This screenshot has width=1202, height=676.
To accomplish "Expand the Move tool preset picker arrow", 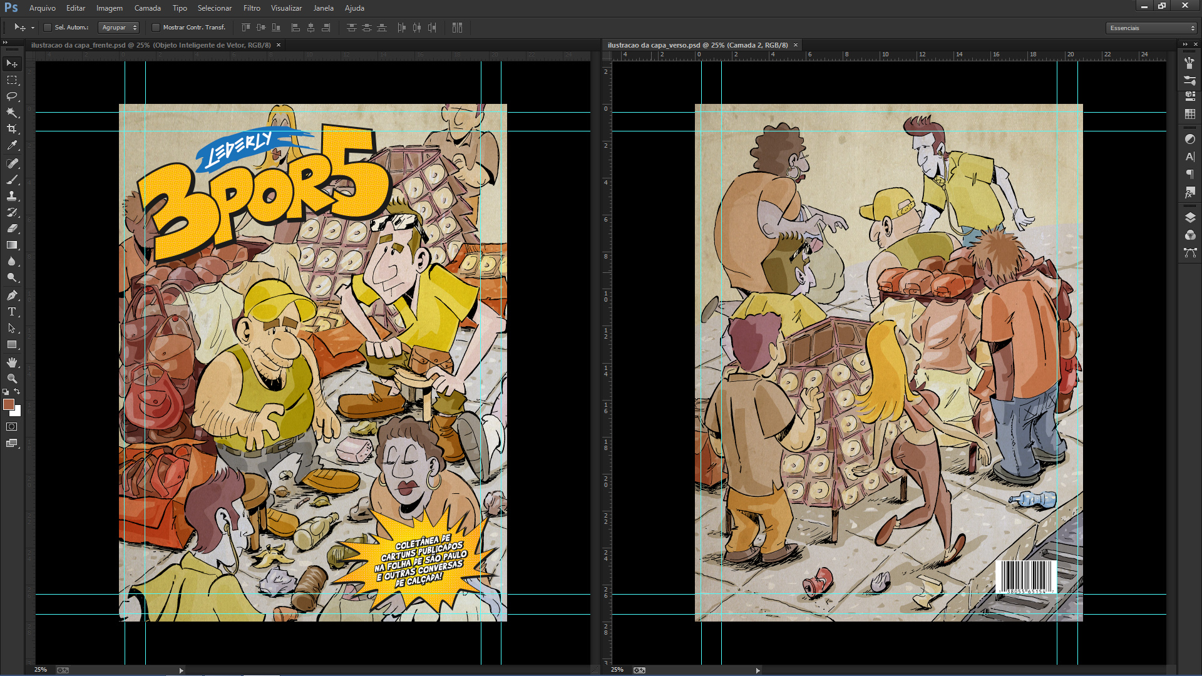I will 33,28.
